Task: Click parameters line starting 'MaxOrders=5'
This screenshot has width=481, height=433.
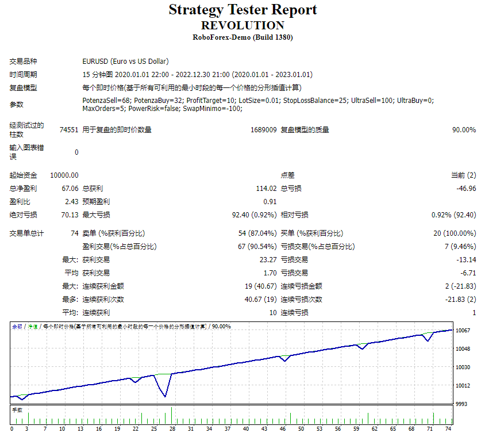Action: point(162,108)
